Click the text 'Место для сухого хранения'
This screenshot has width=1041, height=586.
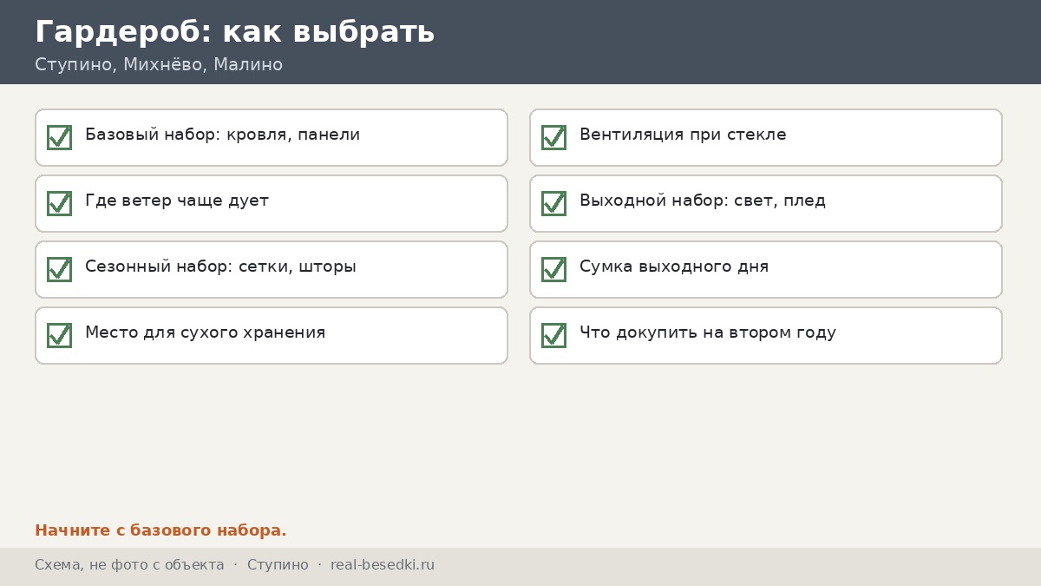tap(205, 333)
